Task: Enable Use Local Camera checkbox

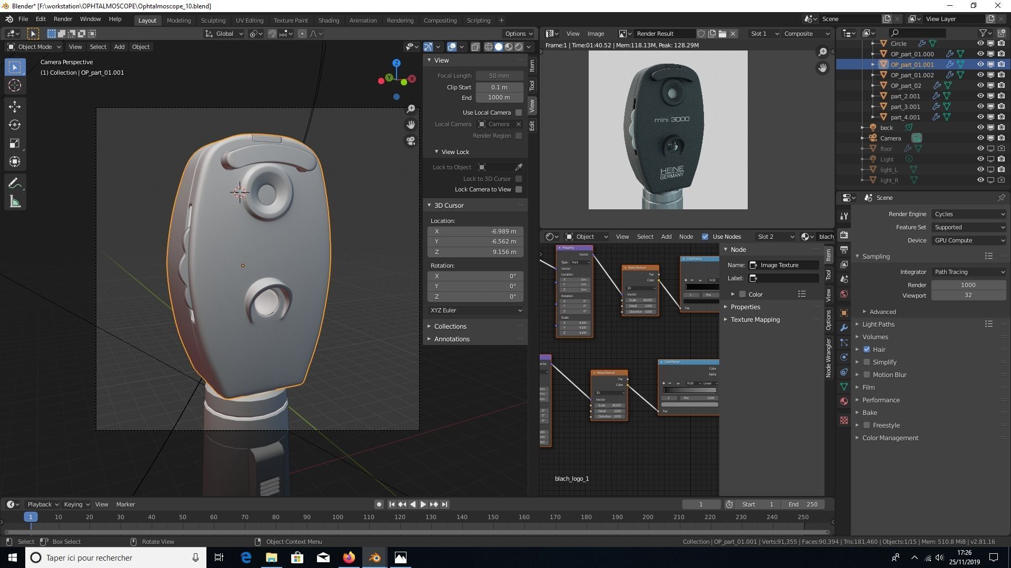Action: click(519, 113)
